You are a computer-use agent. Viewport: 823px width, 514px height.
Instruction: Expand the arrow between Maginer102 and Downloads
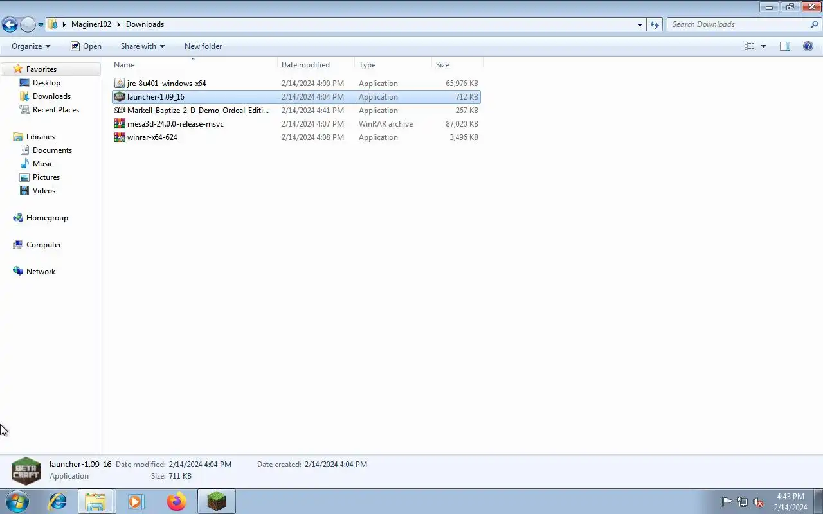(119, 24)
